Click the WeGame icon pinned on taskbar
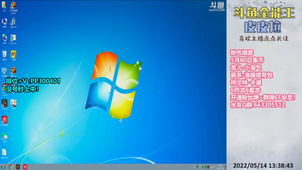The image size is (302, 170). tap(18, 167)
